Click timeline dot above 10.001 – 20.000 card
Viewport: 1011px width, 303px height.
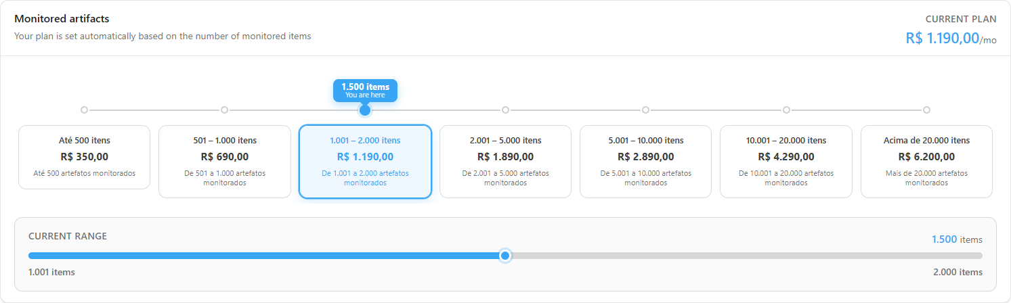[786, 110]
